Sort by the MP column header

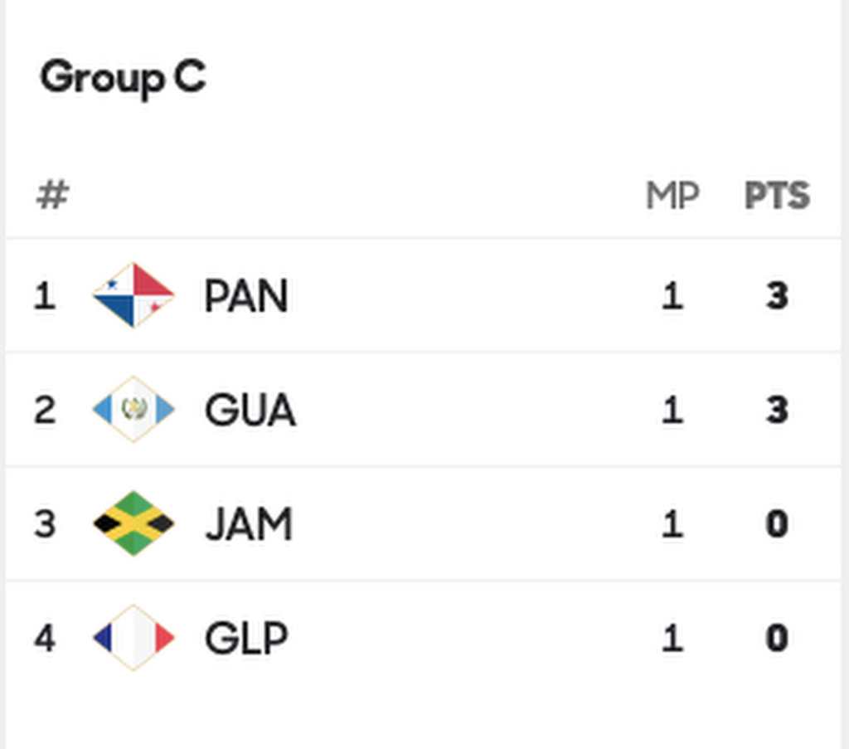coord(672,197)
